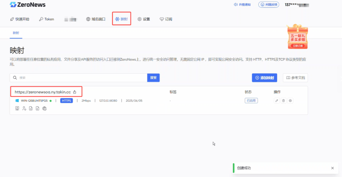Open 升级通知 upgrade notice

point(242,4)
